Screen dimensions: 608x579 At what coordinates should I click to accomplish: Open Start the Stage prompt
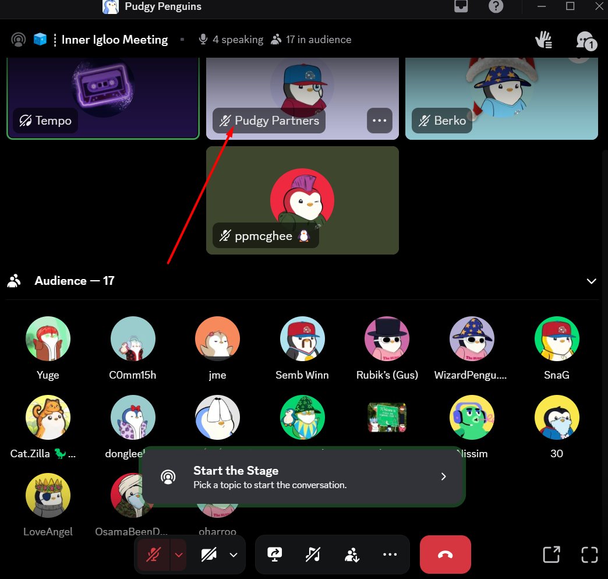pyautogui.click(x=303, y=477)
